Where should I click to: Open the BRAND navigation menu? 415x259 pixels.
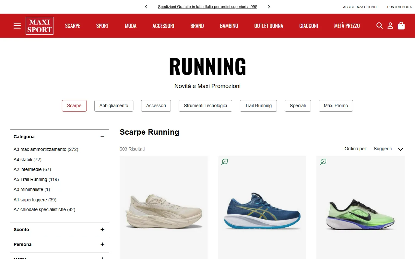197,26
